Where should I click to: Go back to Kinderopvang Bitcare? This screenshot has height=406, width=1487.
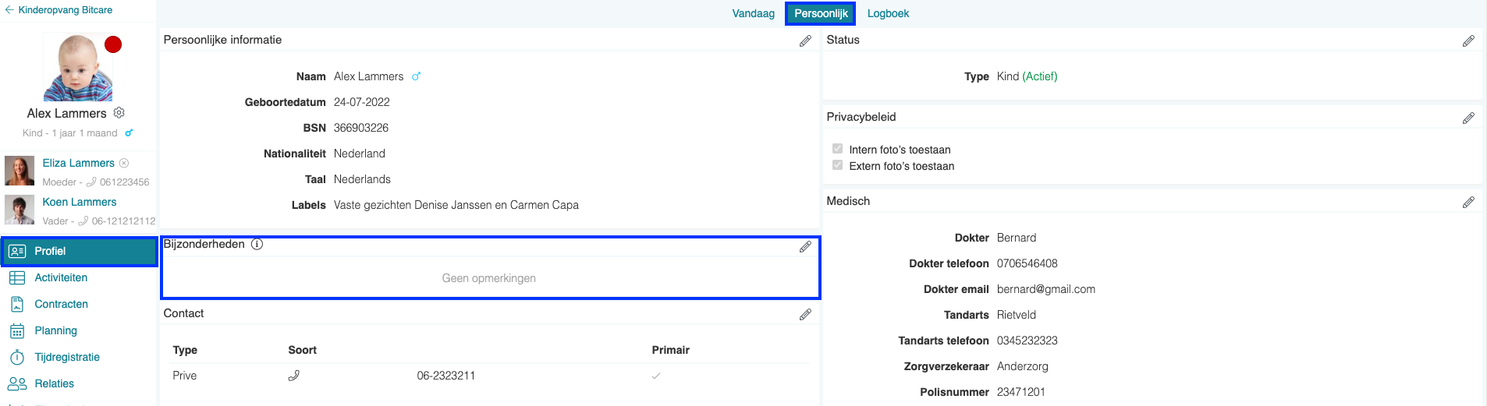click(59, 10)
